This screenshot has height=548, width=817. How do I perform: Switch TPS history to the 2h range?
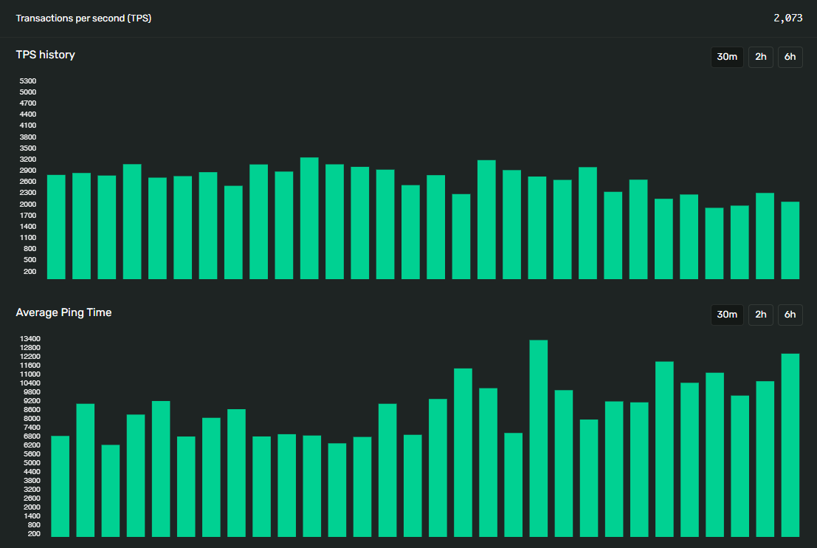761,57
